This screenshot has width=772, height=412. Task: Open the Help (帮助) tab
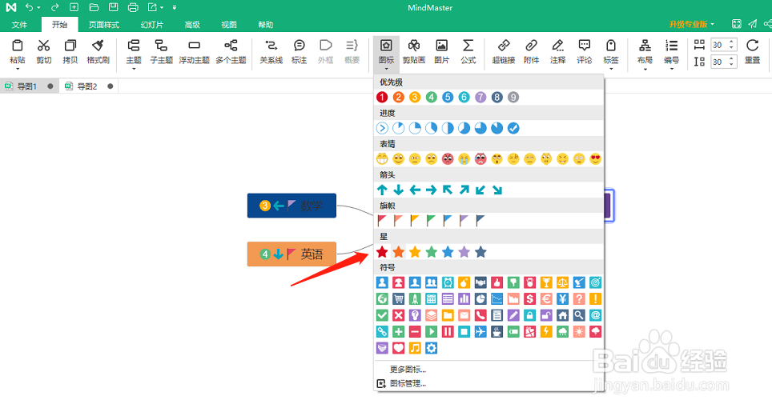click(265, 25)
